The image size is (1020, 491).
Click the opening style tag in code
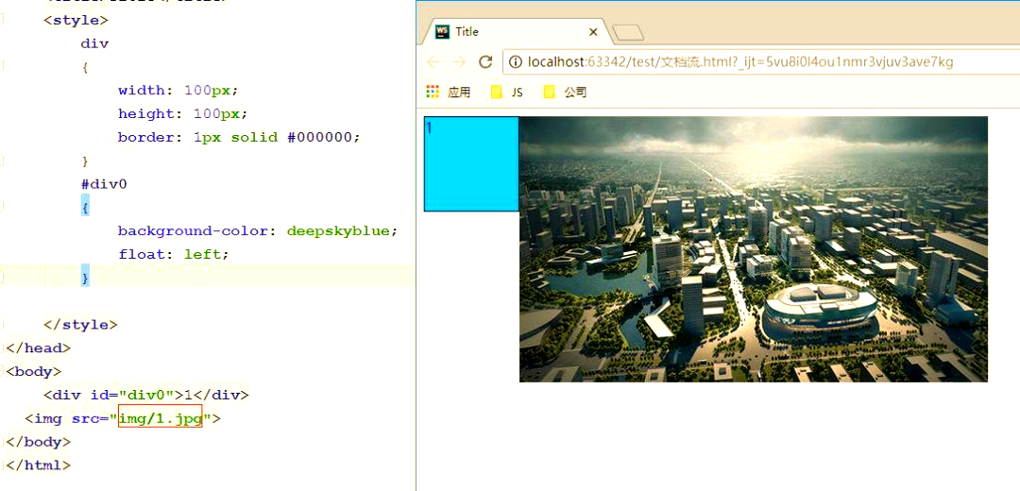pyautogui.click(x=76, y=20)
